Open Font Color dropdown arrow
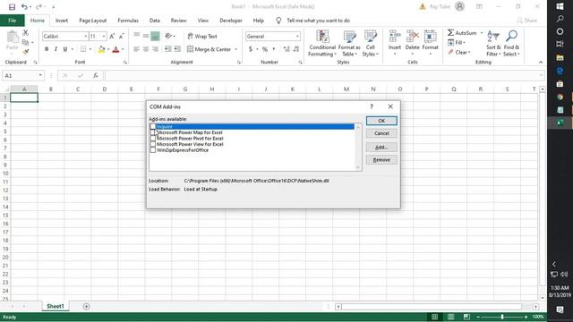573x322 pixels. pyautogui.click(x=123, y=49)
